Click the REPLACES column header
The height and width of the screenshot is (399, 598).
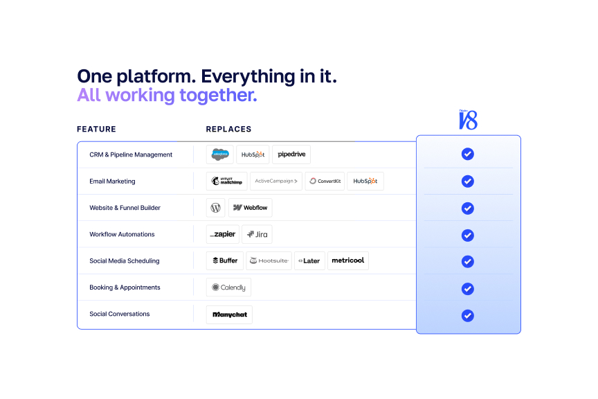coord(229,129)
